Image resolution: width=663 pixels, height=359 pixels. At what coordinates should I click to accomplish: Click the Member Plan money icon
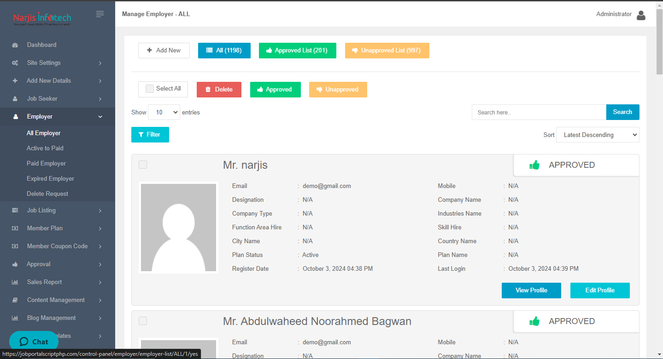(x=15, y=228)
